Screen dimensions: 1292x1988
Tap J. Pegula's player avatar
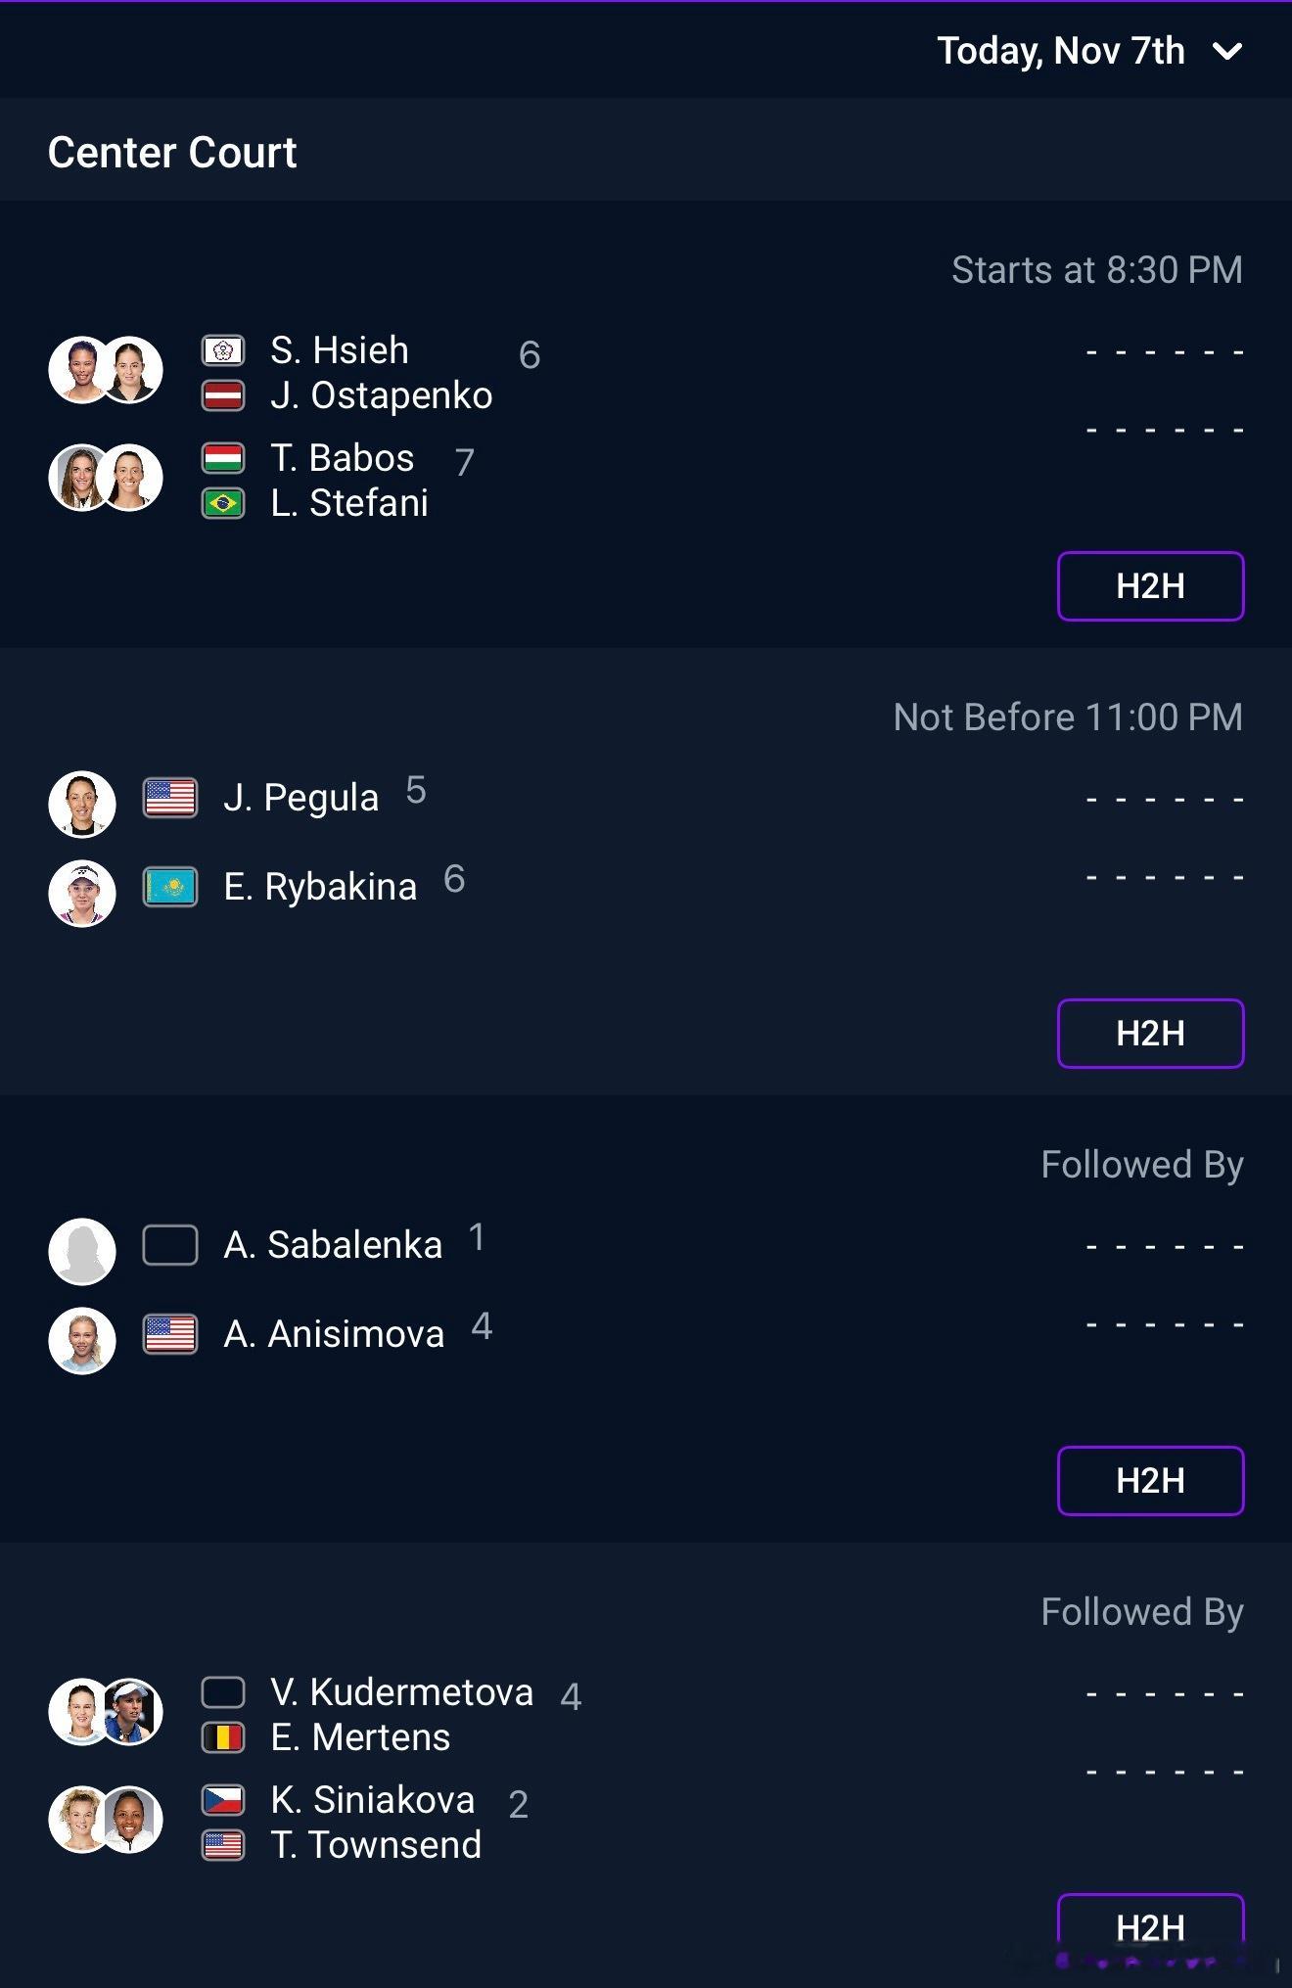(82, 804)
